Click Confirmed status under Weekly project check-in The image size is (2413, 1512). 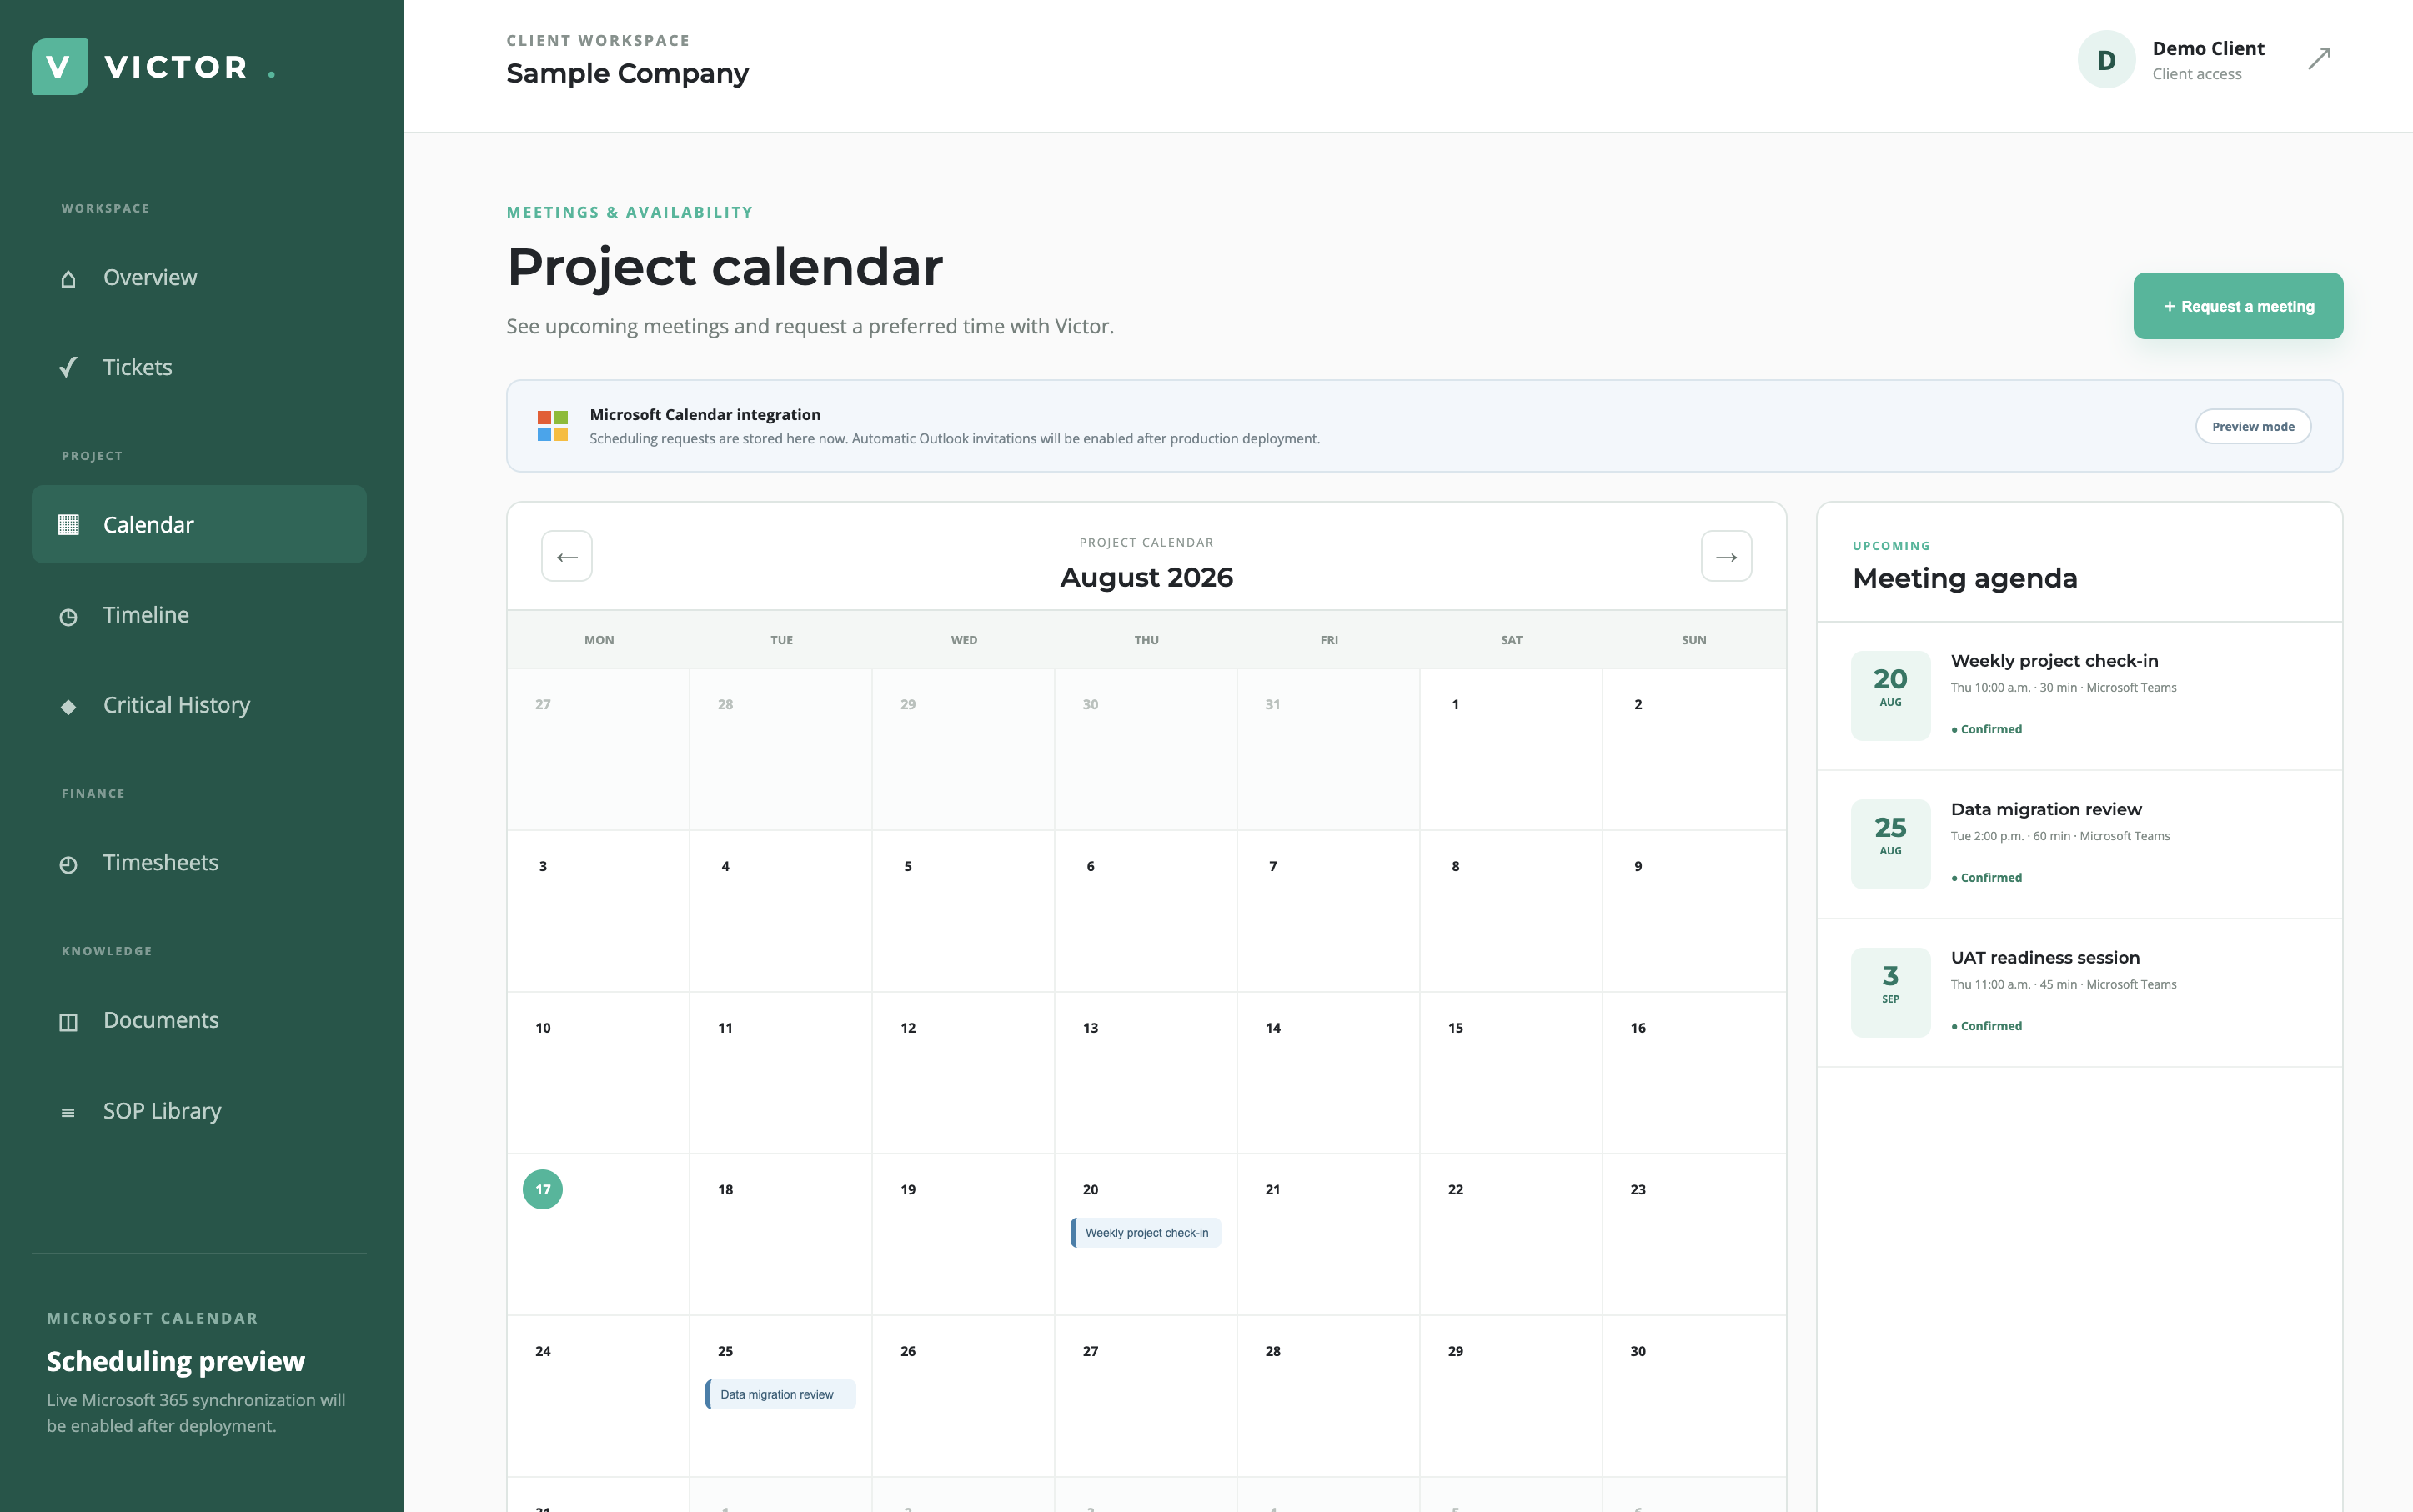pyautogui.click(x=1987, y=729)
